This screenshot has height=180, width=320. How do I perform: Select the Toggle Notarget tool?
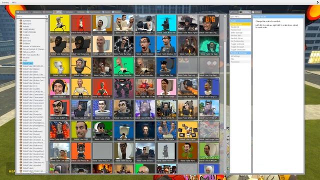click(240, 47)
